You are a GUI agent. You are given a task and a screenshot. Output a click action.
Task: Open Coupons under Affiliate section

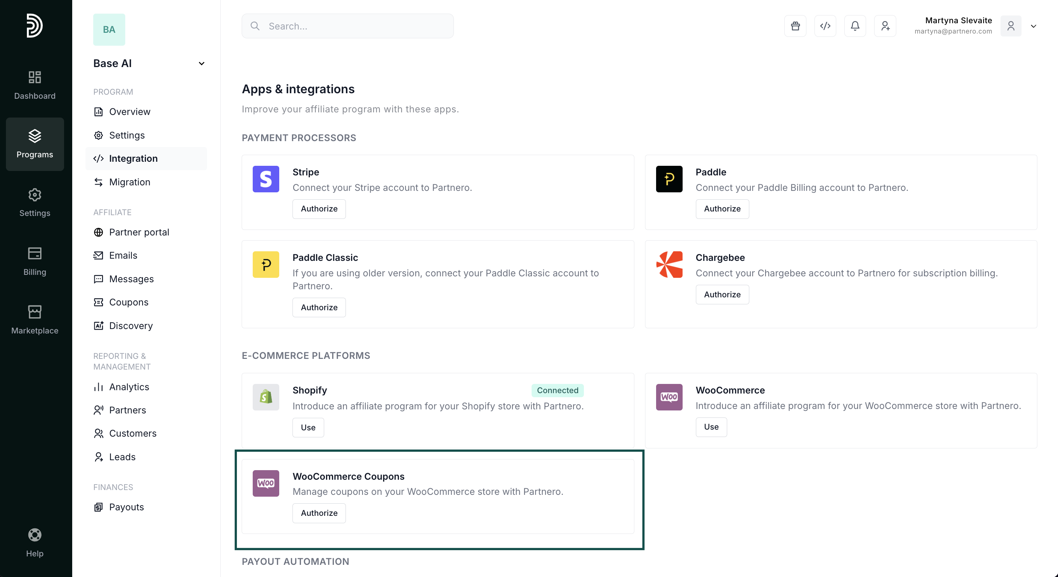pos(129,302)
